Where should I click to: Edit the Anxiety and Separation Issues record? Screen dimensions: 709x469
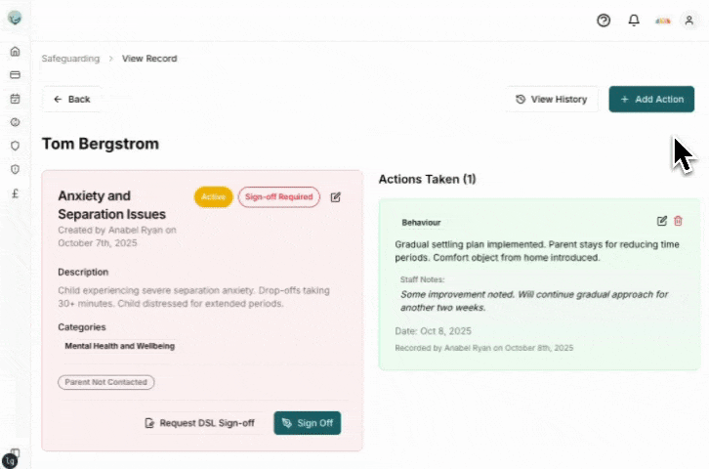336,197
